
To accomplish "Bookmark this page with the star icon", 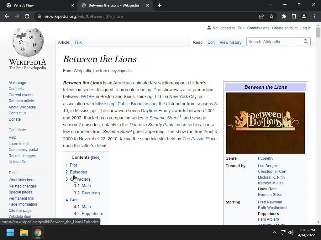I will coord(271,16).
